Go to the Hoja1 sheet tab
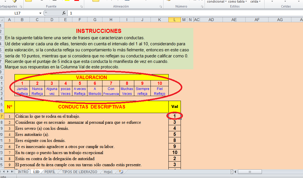303x178 pixels. [108, 172]
